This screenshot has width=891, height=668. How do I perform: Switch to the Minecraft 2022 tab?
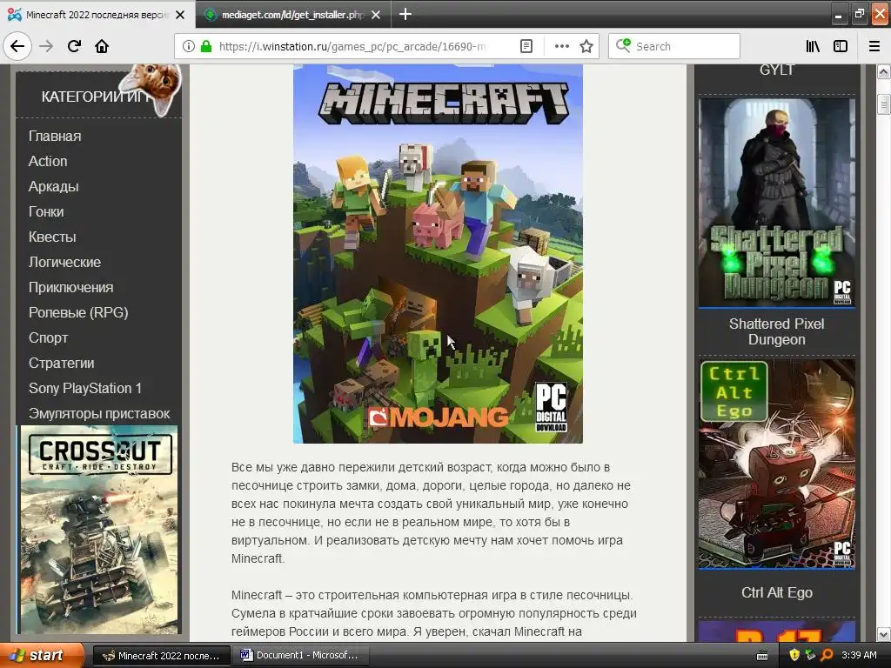[97, 15]
